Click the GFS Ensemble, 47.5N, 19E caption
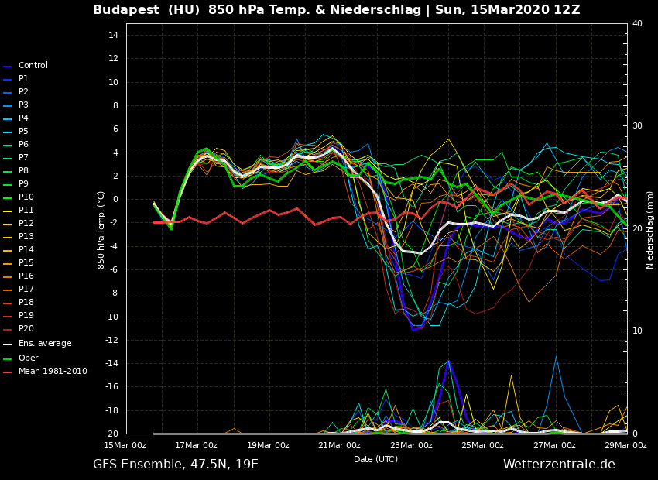The image size is (658, 480). click(x=176, y=465)
